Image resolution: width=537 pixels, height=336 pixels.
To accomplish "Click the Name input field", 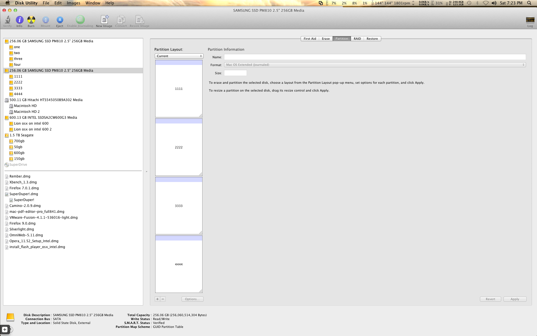I will click(375, 57).
